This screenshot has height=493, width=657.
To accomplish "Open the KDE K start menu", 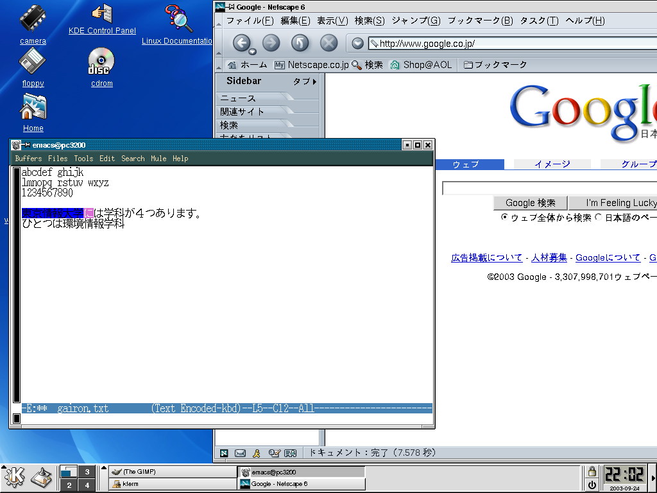I will [15, 478].
